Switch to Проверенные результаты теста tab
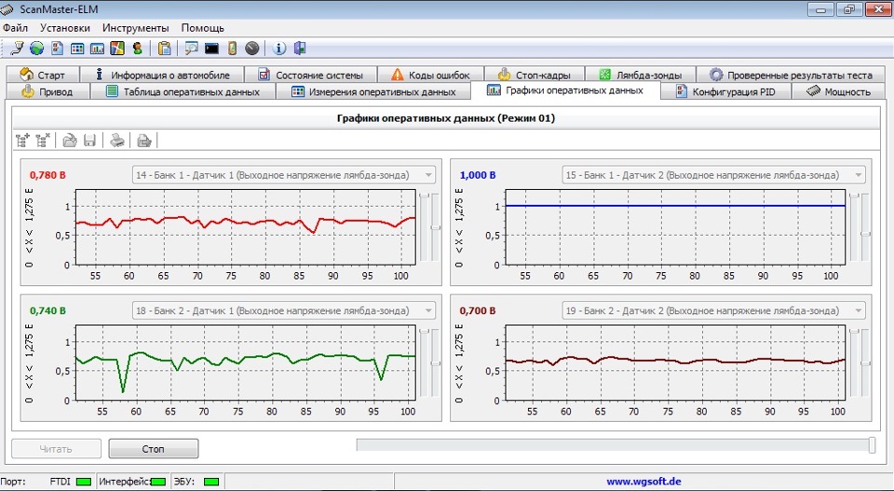894x491 pixels. pyautogui.click(x=791, y=75)
